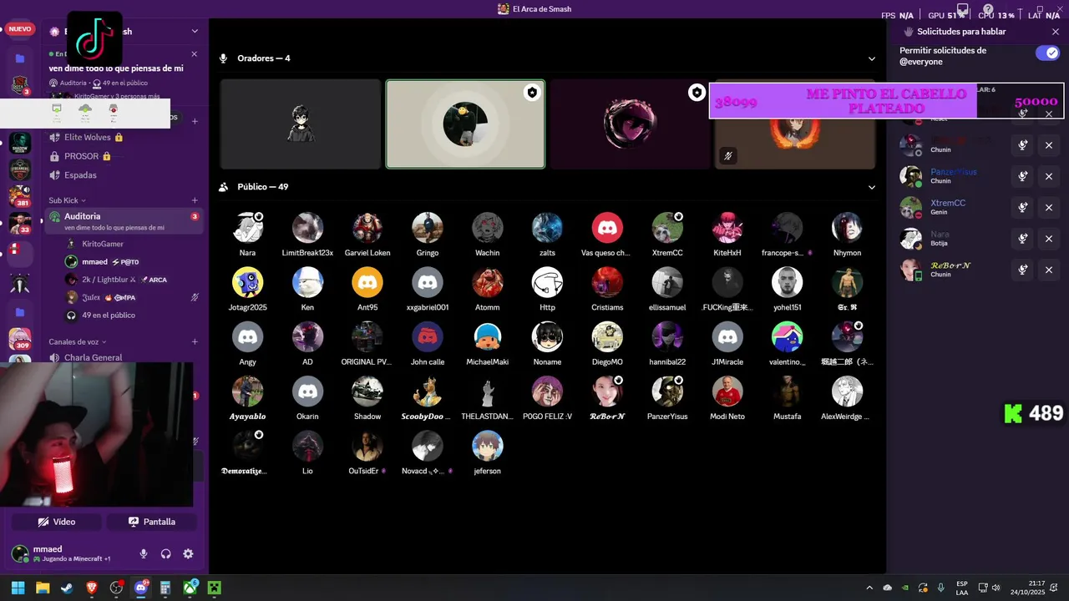Open volume control in system tray

tap(996, 588)
